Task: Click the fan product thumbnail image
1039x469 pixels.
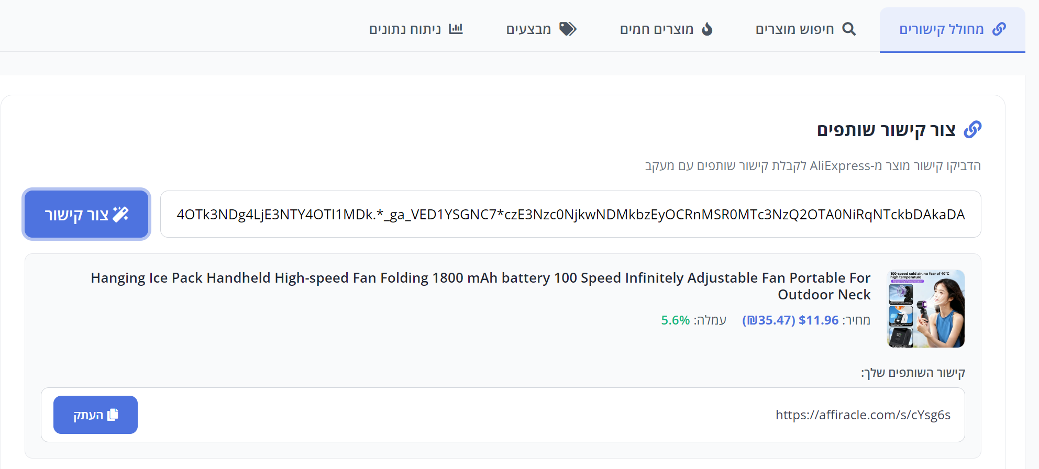Action: click(925, 308)
